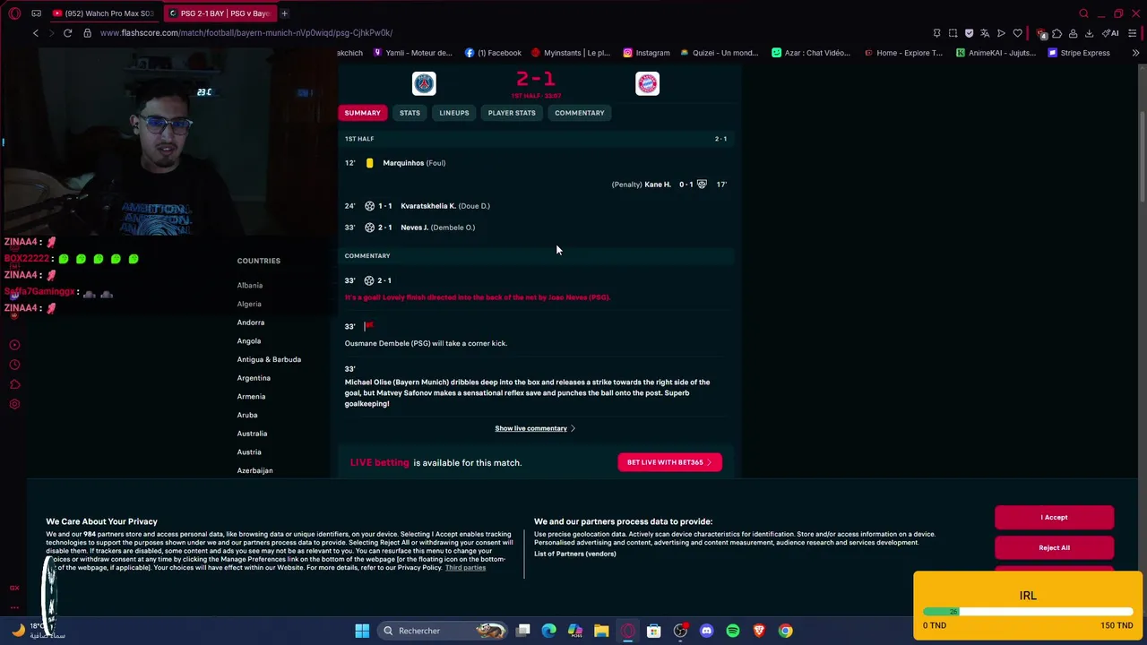This screenshot has height=645, width=1147.
Task: Open the PLAYER STATS tab
Action: point(512,113)
